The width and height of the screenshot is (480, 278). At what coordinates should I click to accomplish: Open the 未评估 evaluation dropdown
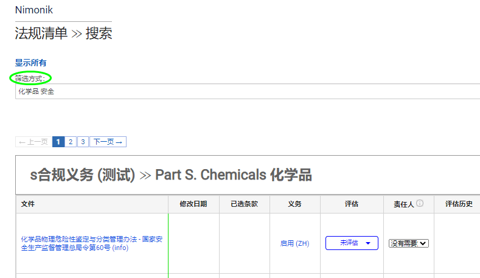pos(352,243)
